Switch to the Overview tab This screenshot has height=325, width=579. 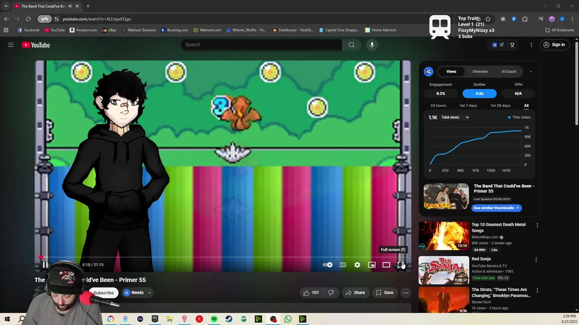(x=480, y=71)
